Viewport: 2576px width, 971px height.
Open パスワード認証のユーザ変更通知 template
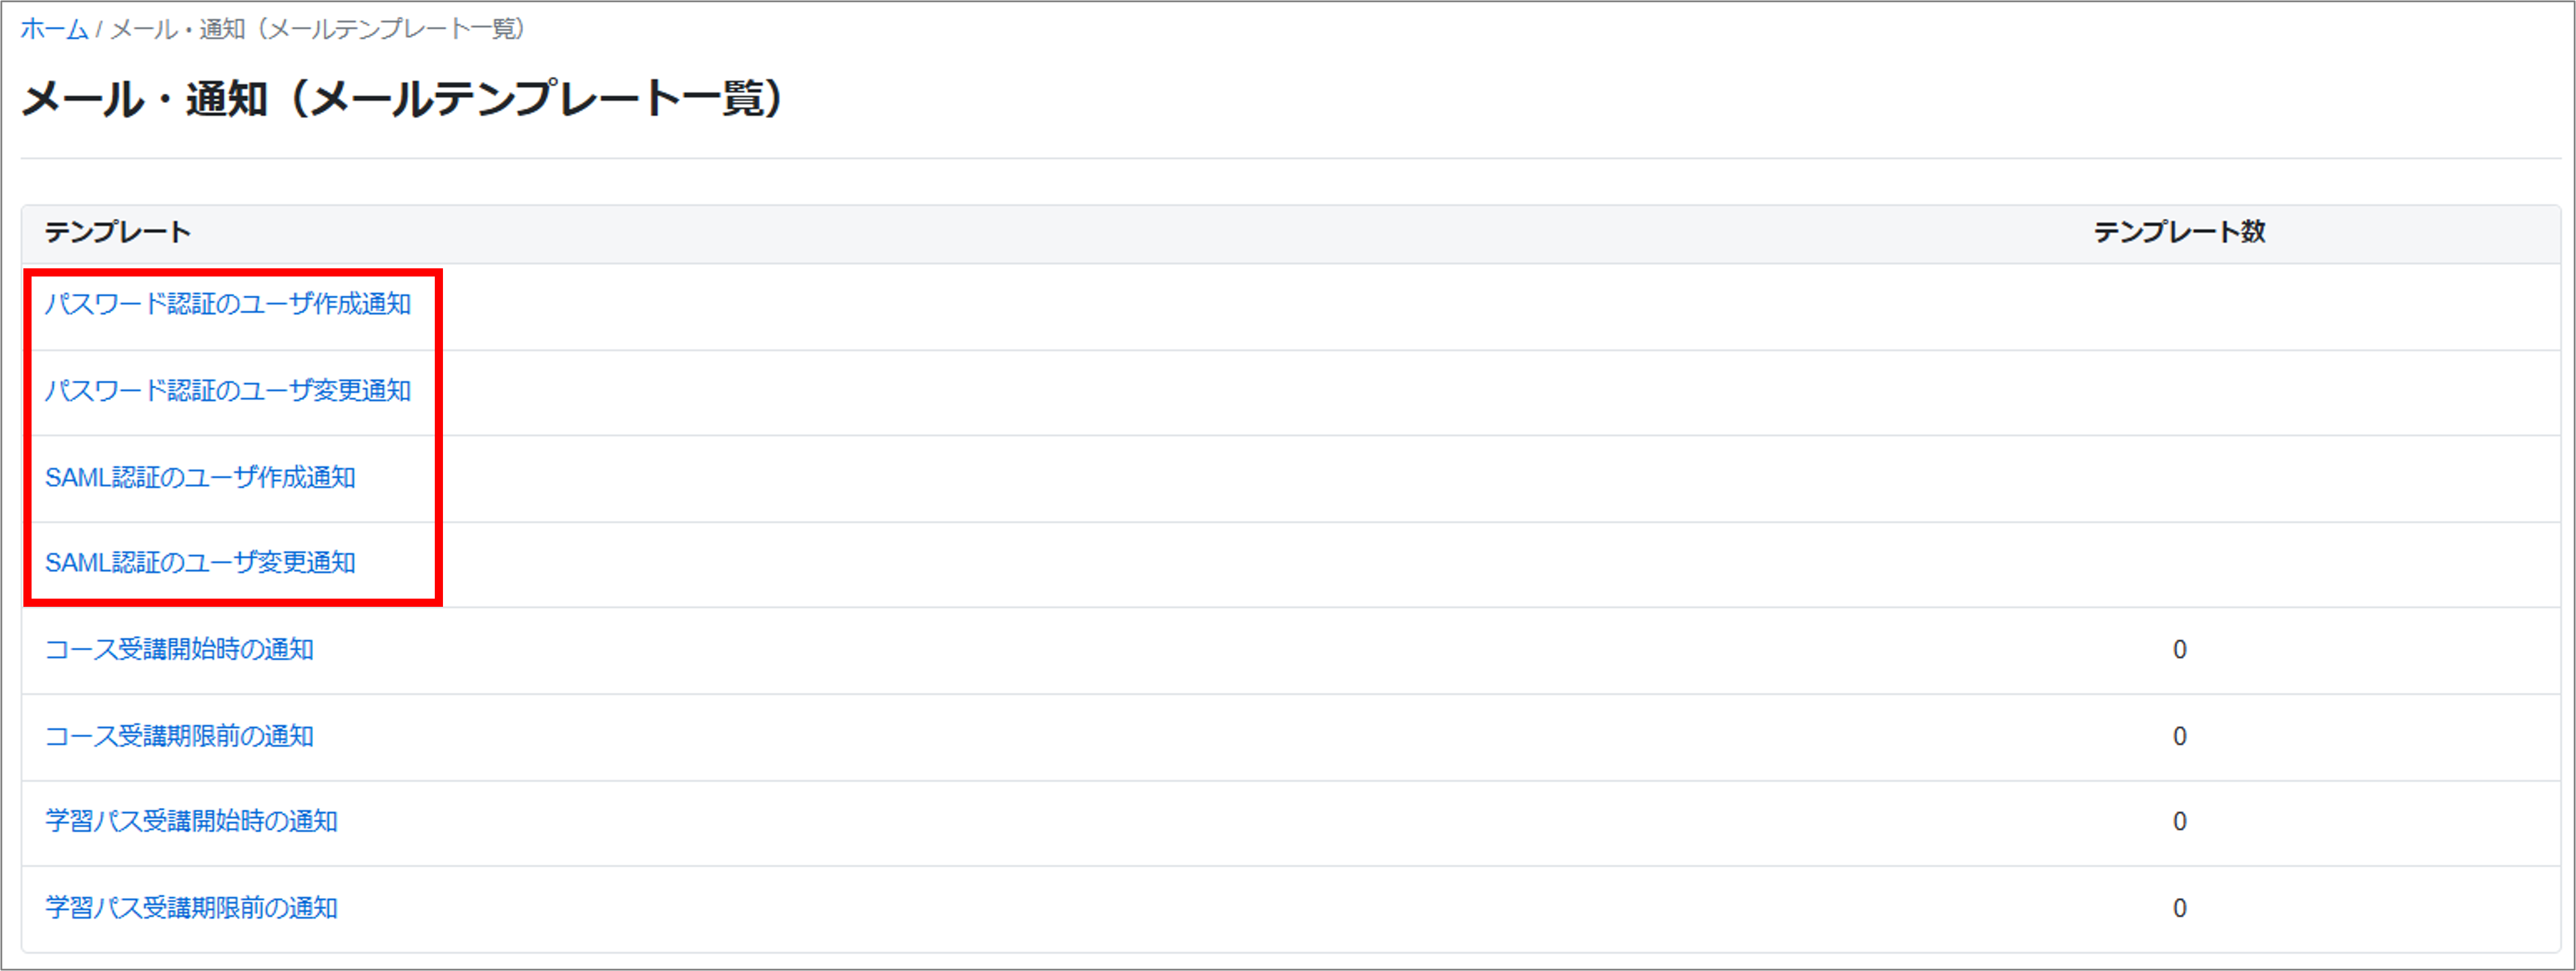pos(228,390)
